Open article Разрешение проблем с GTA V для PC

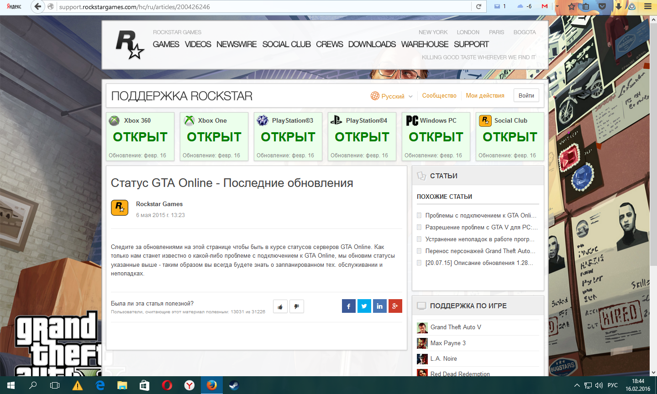coord(481,227)
